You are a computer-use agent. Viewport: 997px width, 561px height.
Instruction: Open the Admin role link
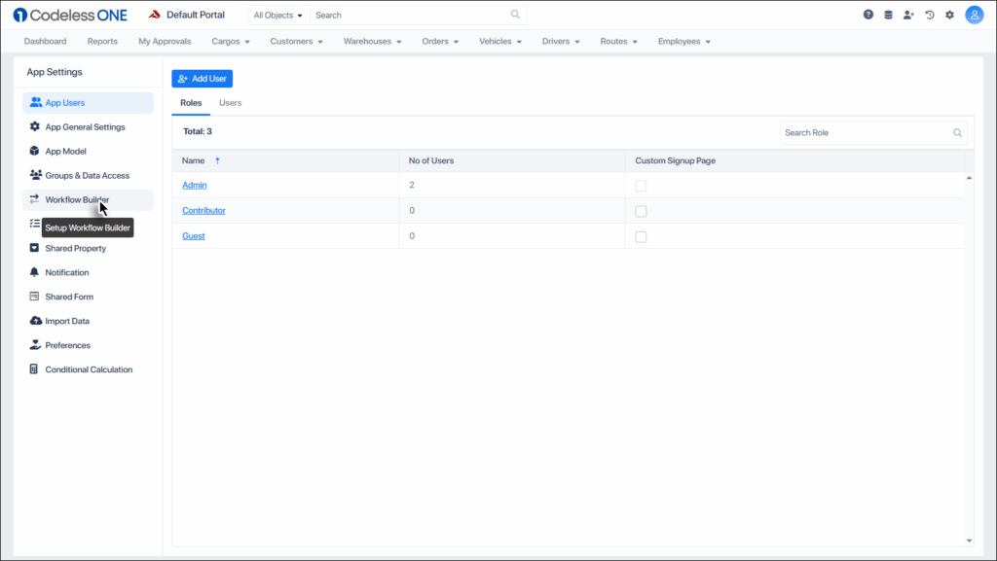pyautogui.click(x=194, y=185)
